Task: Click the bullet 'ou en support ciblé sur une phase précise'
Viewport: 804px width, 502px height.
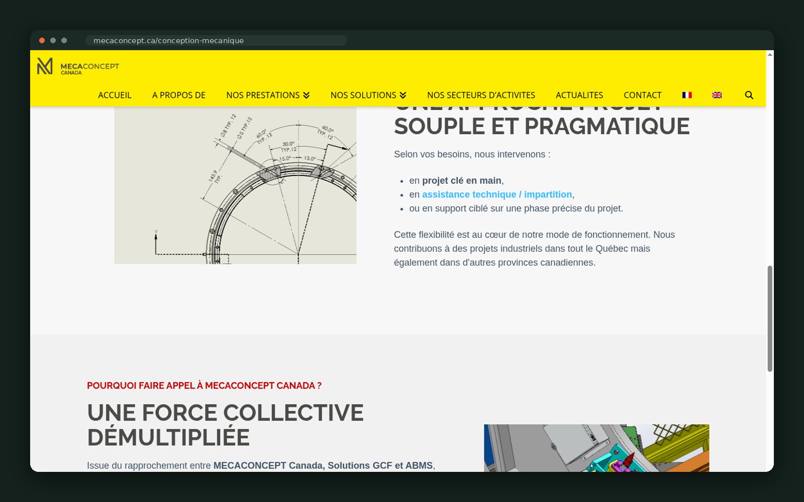Action: click(516, 208)
